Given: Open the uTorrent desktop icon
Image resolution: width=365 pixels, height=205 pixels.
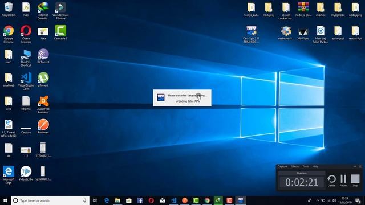Looking at the screenshot, I should [x=43, y=80].
